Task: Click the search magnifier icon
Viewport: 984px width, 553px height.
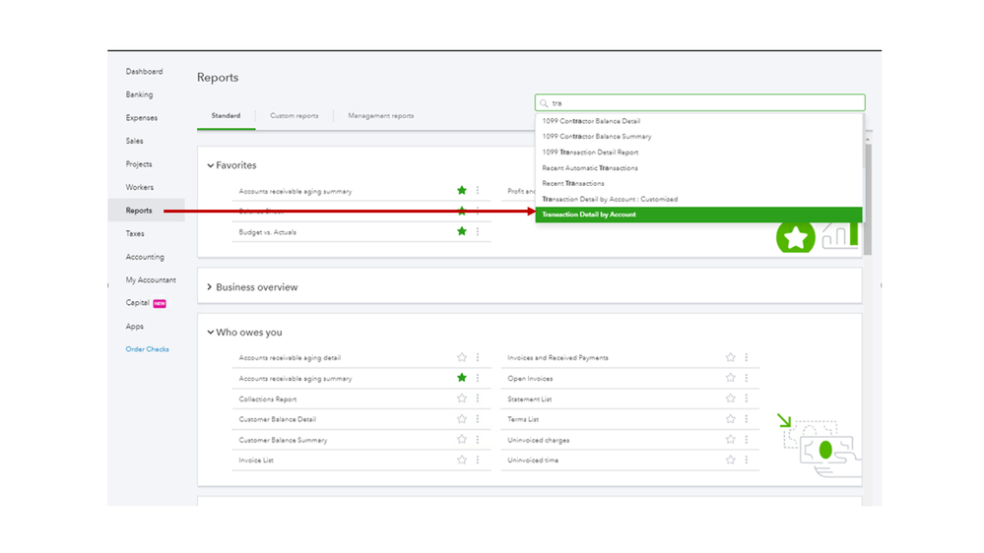Action: 543,103
